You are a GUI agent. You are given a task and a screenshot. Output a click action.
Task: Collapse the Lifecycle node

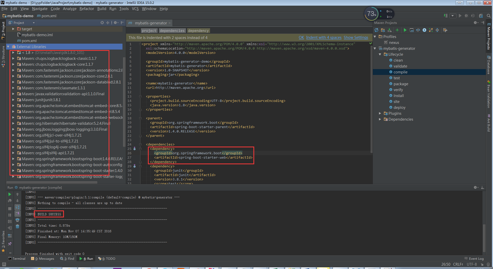[x=380, y=54]
